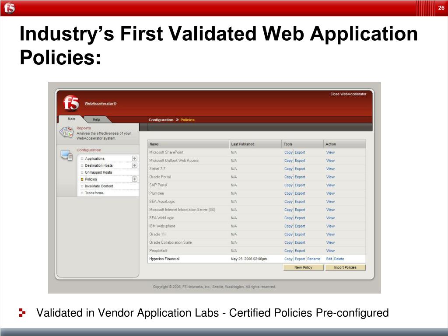
Task: Expand the Policies plus icon
Action: coord(135,179)
